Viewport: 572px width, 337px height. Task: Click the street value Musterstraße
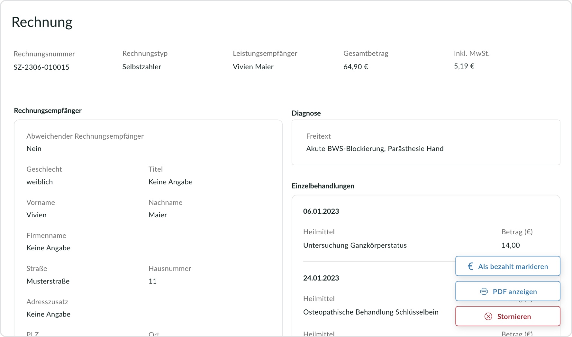pos(48,281)
